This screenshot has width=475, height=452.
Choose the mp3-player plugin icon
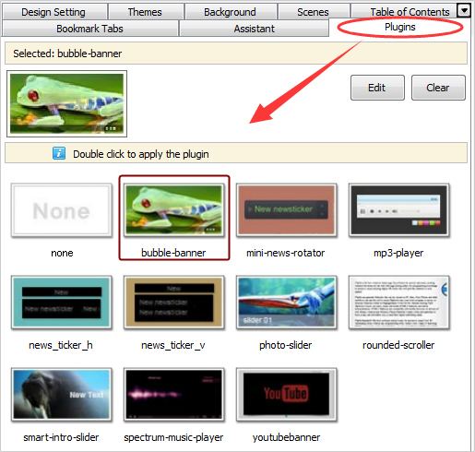399,210
